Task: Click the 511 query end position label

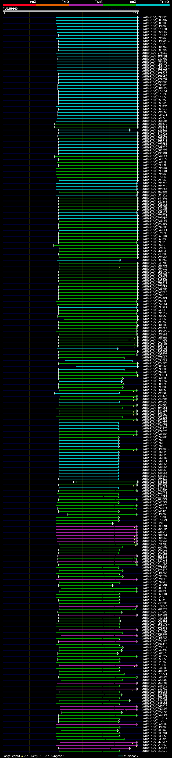Action: tap(135, 13)
